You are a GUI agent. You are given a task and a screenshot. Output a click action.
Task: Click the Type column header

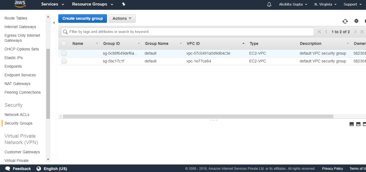tap(254, 44)
